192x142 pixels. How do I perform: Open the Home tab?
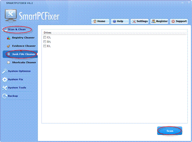100,21
